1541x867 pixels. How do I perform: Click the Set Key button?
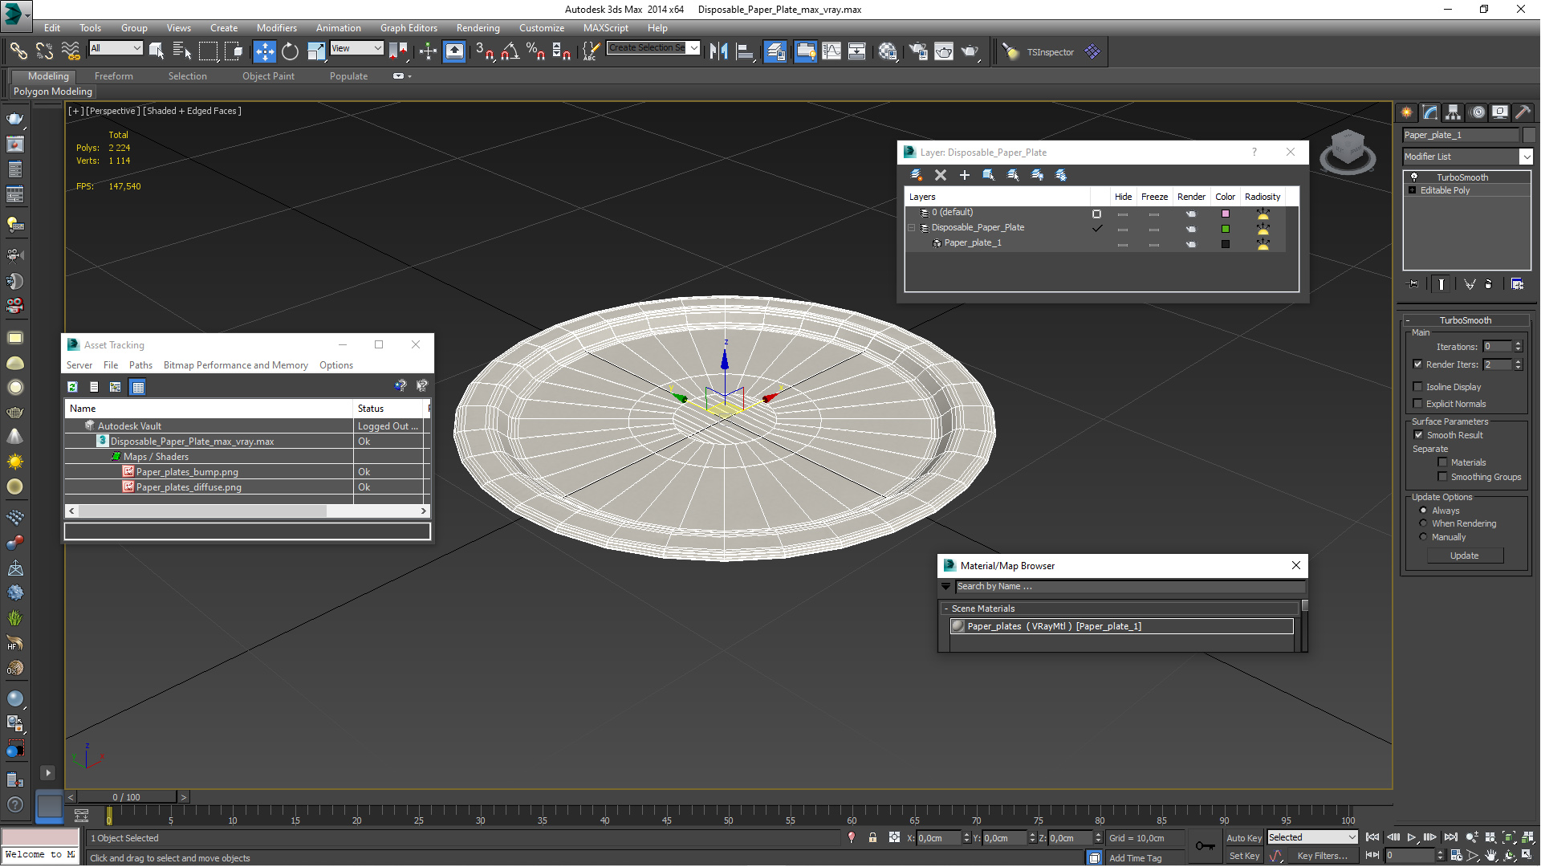(x=1244, y=856)
